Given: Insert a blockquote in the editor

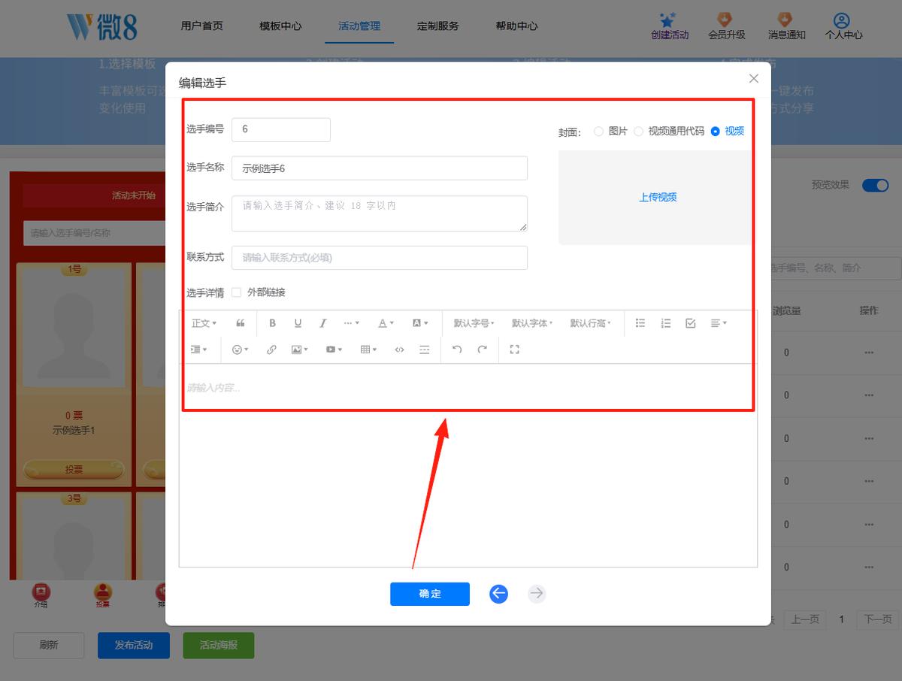Looking at the screenshot, I should (241, 323).
